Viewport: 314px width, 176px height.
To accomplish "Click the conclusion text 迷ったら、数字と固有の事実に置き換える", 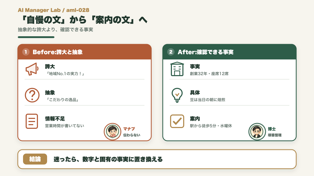I will (108, 159).
